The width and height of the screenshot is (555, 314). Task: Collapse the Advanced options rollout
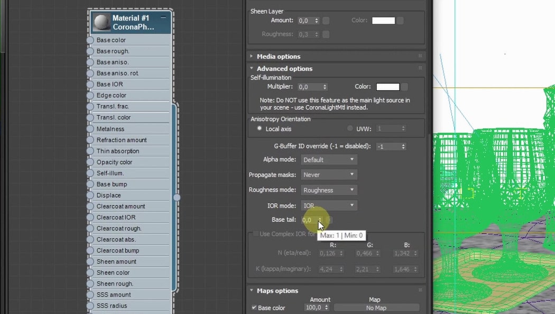pyautogui.click(x=251, y=68)
